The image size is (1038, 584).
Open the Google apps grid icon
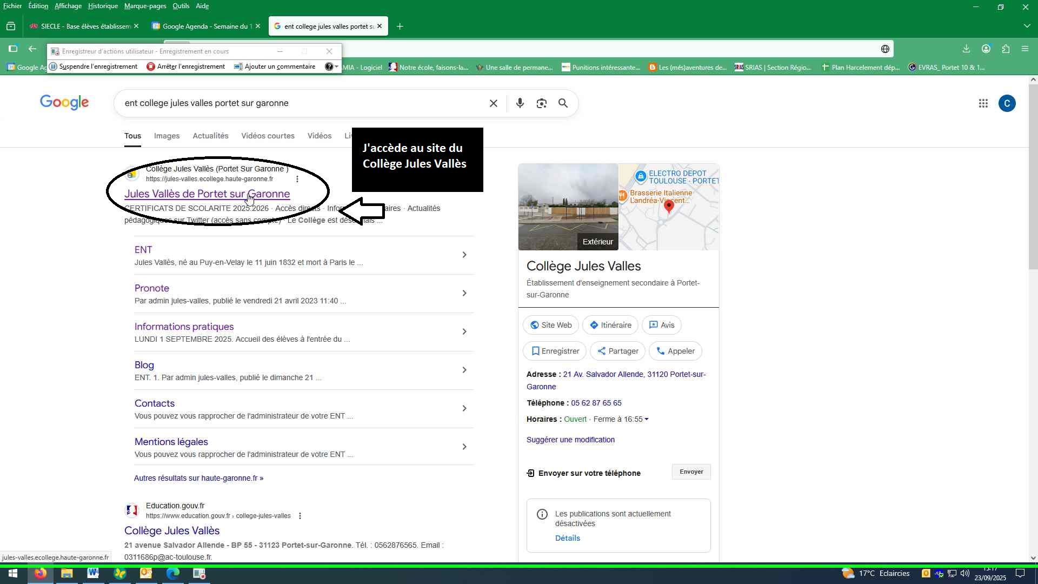(x=983, y=103)
